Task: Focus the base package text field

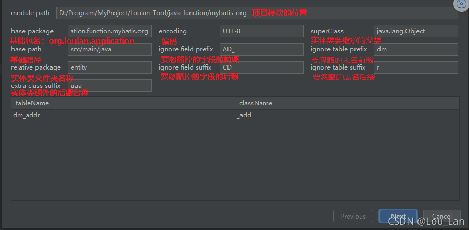Action: [x=110, y=31]
